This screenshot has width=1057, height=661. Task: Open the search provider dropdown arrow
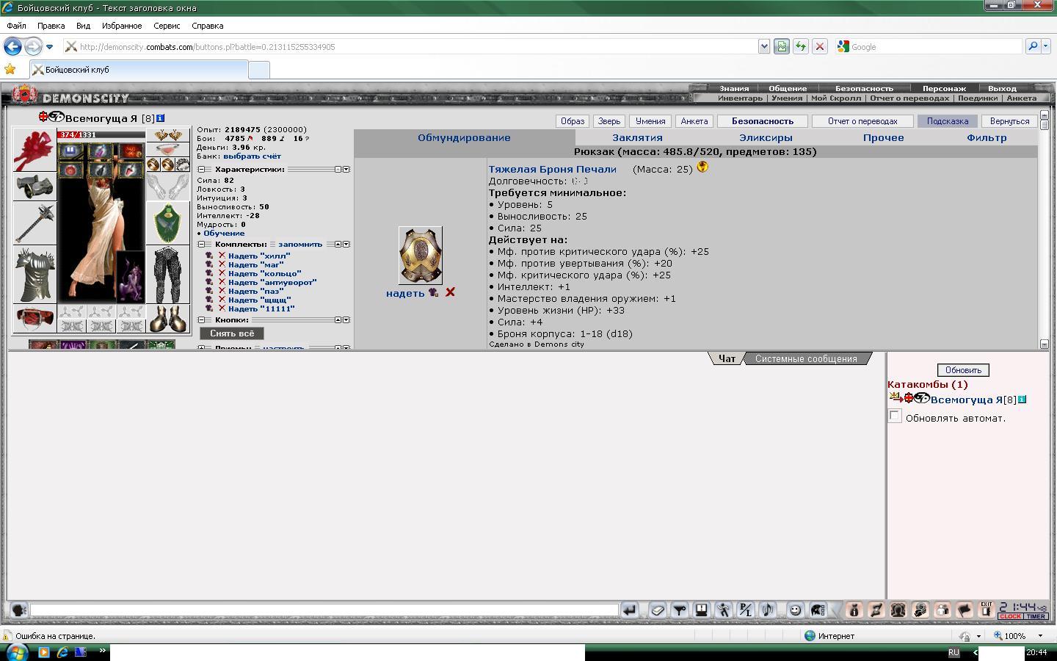[1046, 46]
